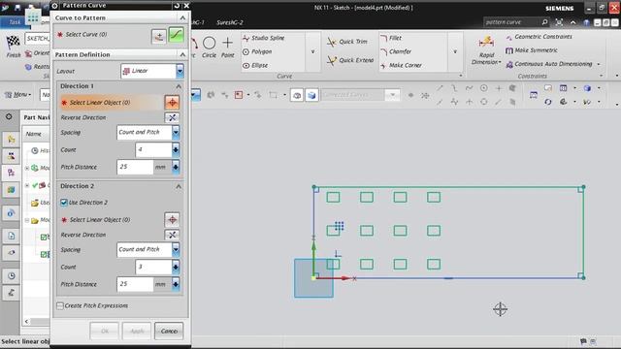Image resolution: width=621 pixels, height=349 pixels.
Task: Open the Rapid Dimension tool
Action: pyautogui.click(x=486, y=50)
